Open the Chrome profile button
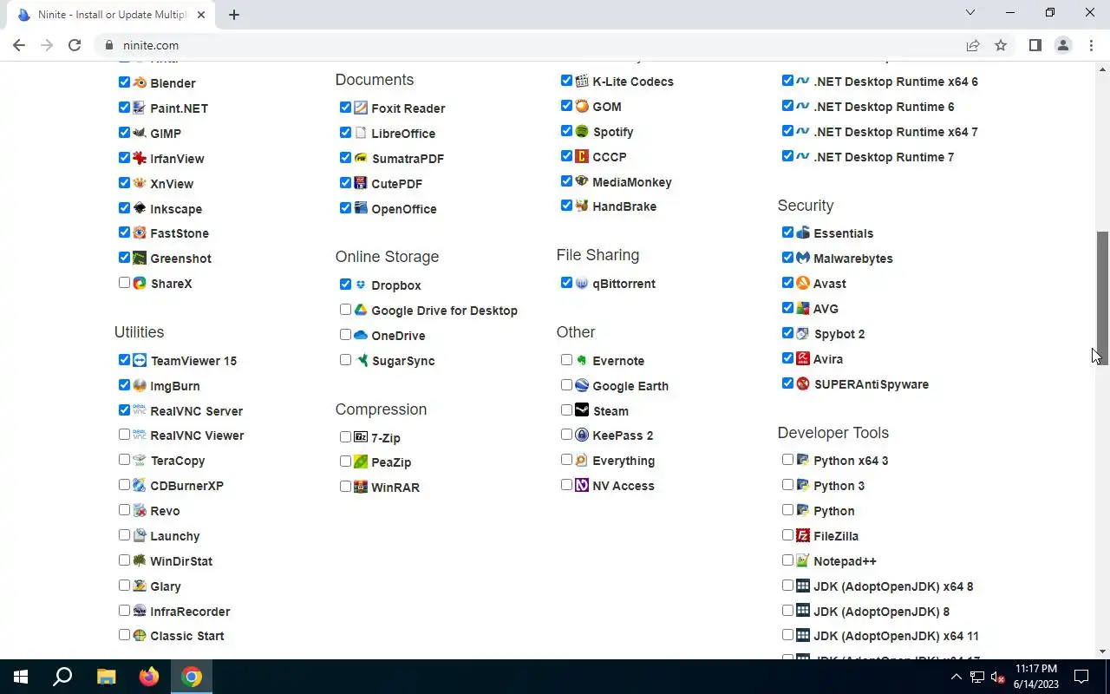Image resolution: width=1110 pixels, height=694 pixels. (x=1063, y=45)
